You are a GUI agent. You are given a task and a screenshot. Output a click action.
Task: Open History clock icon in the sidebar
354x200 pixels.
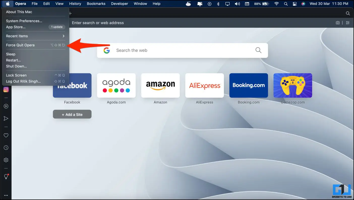click(6, 148)
